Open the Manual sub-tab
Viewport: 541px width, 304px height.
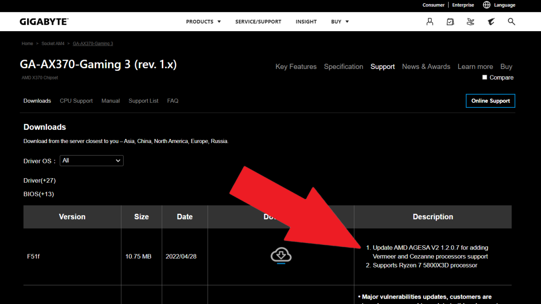pos(110,101)
